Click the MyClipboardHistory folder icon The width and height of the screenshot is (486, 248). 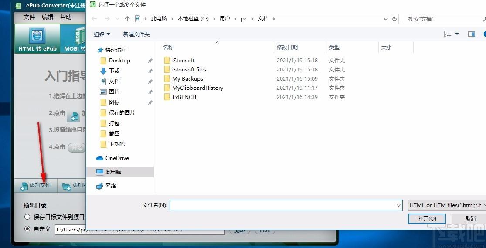(x=167, y=88)
